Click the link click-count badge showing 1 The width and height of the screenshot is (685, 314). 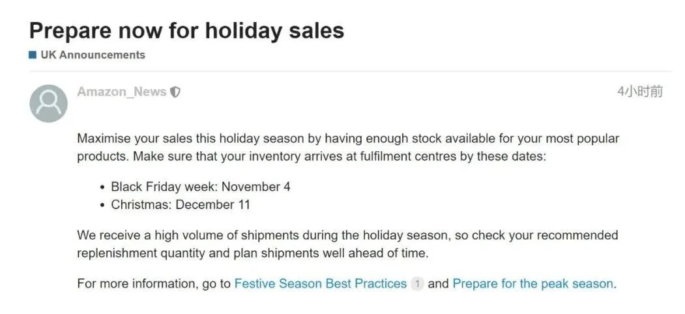(417, 284)
